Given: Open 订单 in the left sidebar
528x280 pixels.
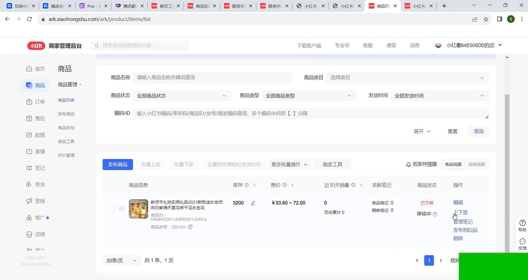Looking at the screenshot, I should tap(36, 102).
